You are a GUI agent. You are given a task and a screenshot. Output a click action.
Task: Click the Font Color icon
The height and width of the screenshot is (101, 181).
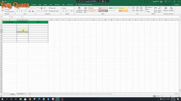33,11
